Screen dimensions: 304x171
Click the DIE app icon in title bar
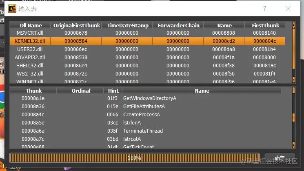12,9
